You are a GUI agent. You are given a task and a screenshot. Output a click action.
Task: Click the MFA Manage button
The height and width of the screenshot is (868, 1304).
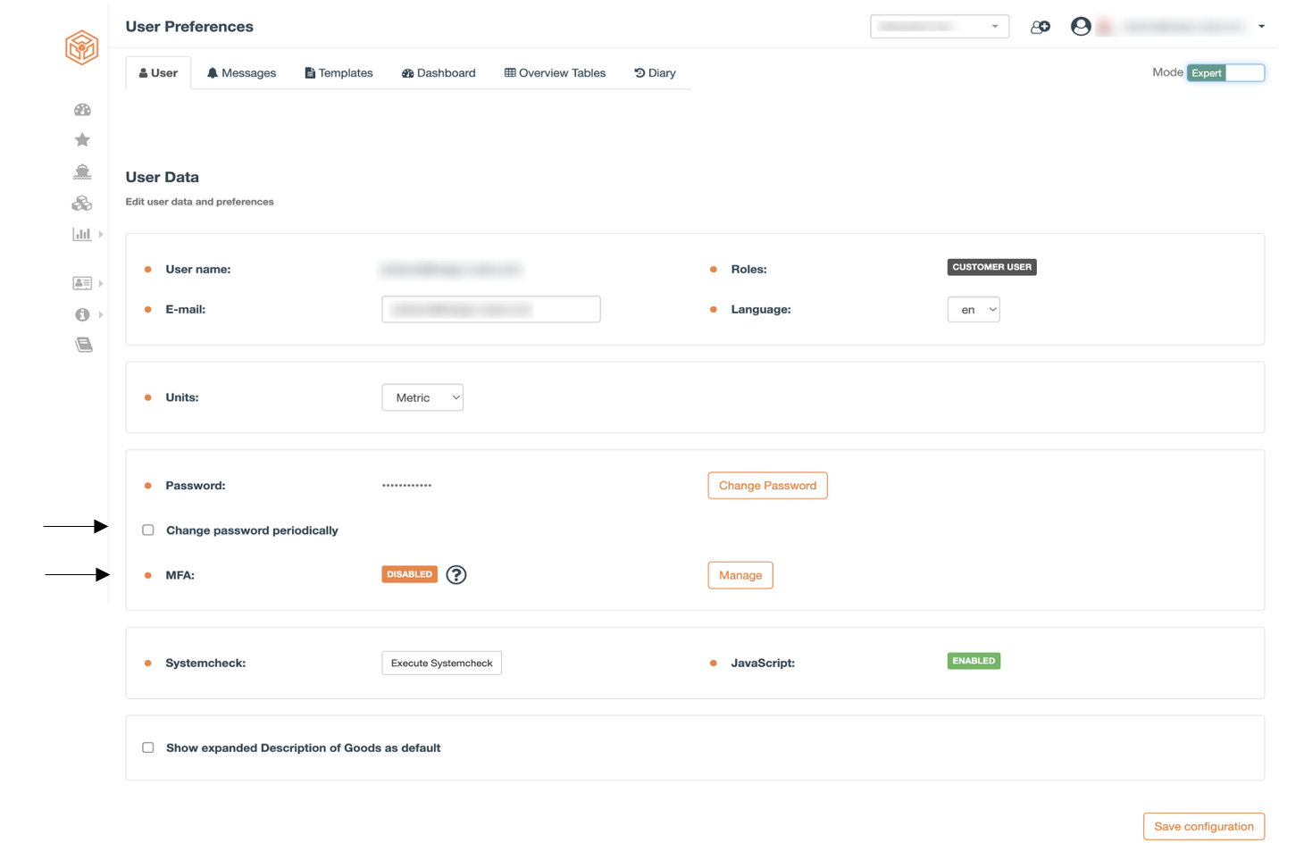pos(740,575)
